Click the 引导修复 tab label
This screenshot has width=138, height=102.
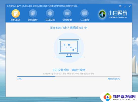tap(67, 20)
